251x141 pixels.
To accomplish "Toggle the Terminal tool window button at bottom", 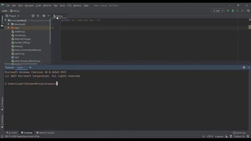I will point(27,133).
